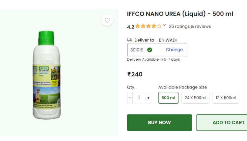Add product to wishlist with heart icon
This screenshot has width=247, height=141.
pyautogui.click(x=107, y=20)
